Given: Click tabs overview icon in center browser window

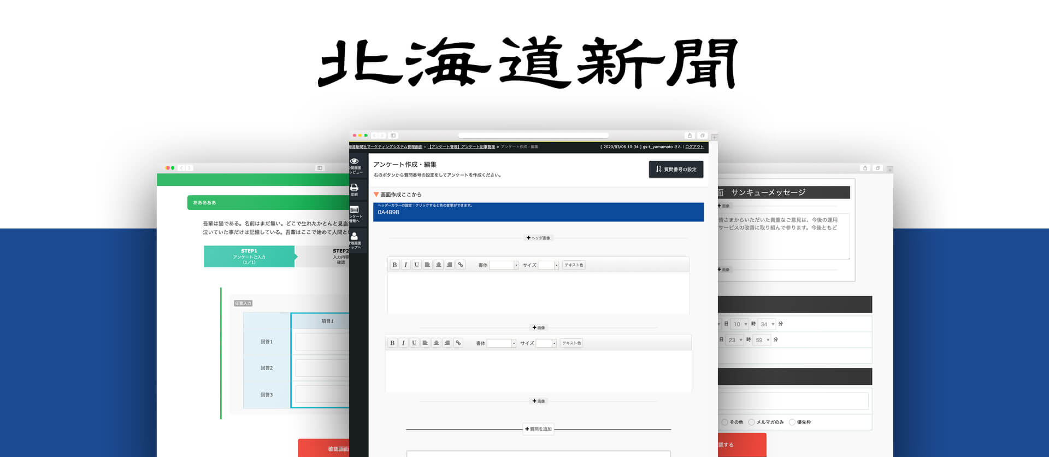Looking at the screenshot, I should tap(702, 136).
